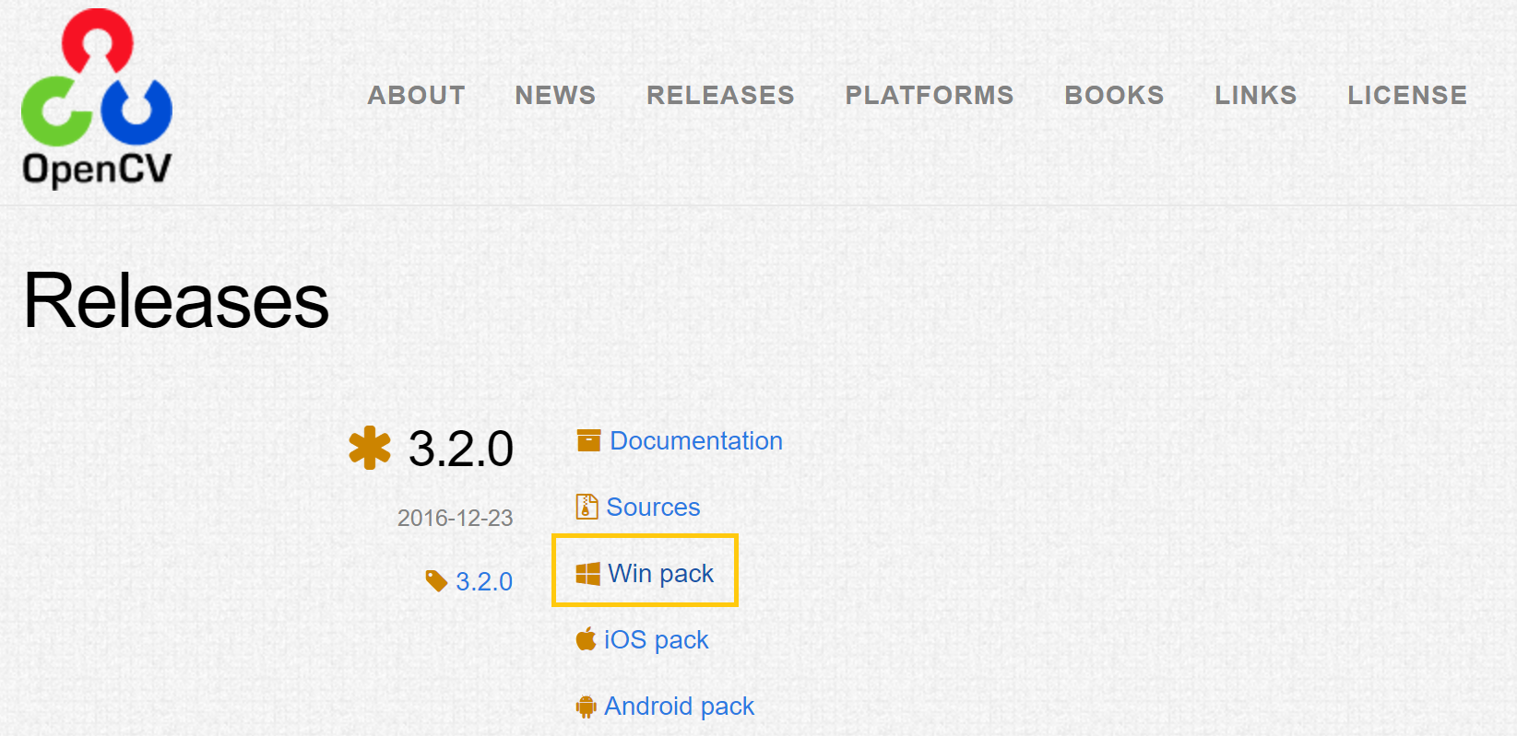Click the Sources zip file icon
1517x736 pixels.
pyautogui.click(x=587, y=507)
